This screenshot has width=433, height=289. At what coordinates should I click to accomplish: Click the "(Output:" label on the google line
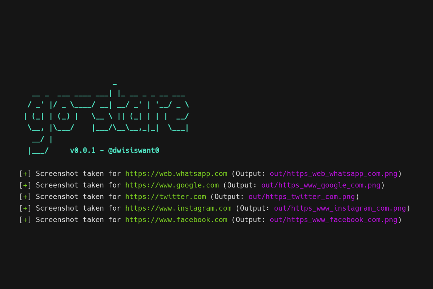coord(240,185)
